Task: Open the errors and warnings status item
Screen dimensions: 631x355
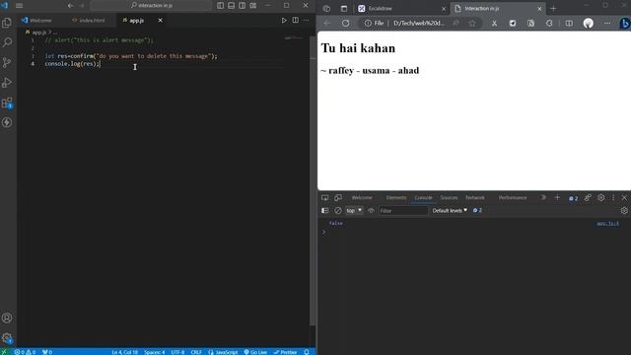Action: pos(25,352)
